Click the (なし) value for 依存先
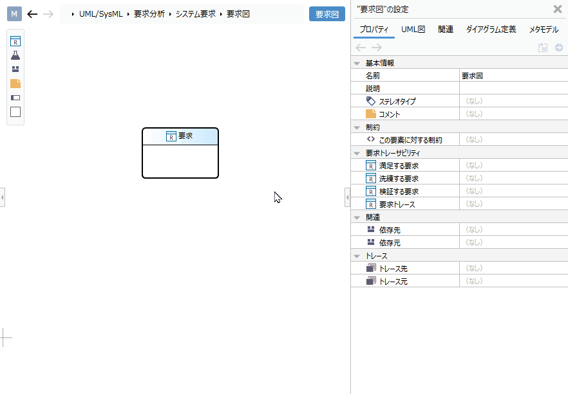 [x=474, y=229]
